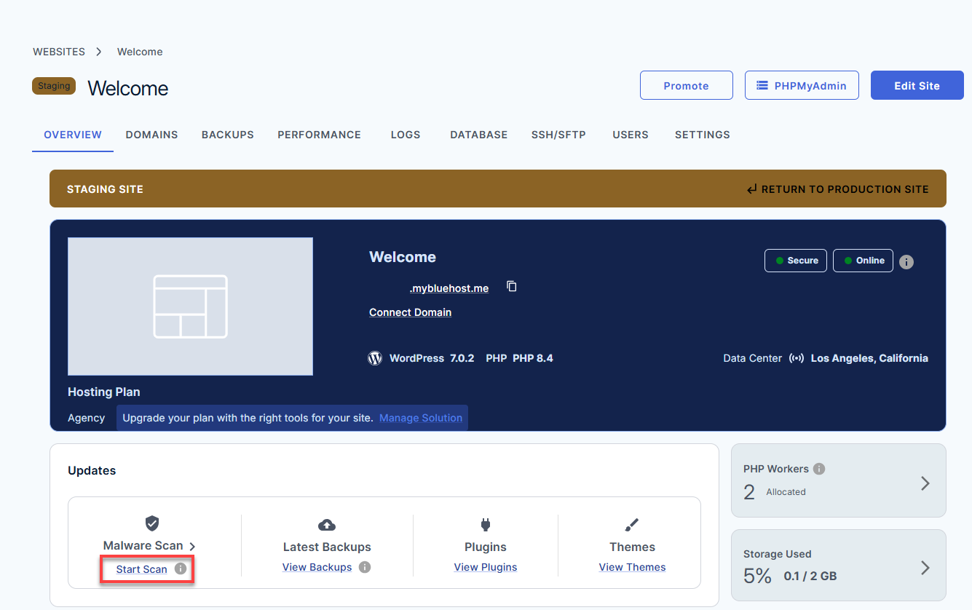Open the Storage Used card chevron
972x610 pixels.
pos(925,568)
